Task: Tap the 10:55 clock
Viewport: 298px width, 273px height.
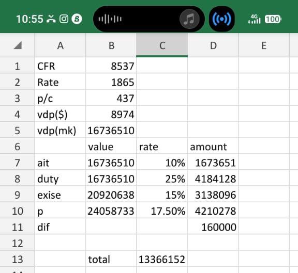Action: tap(29, 19)
